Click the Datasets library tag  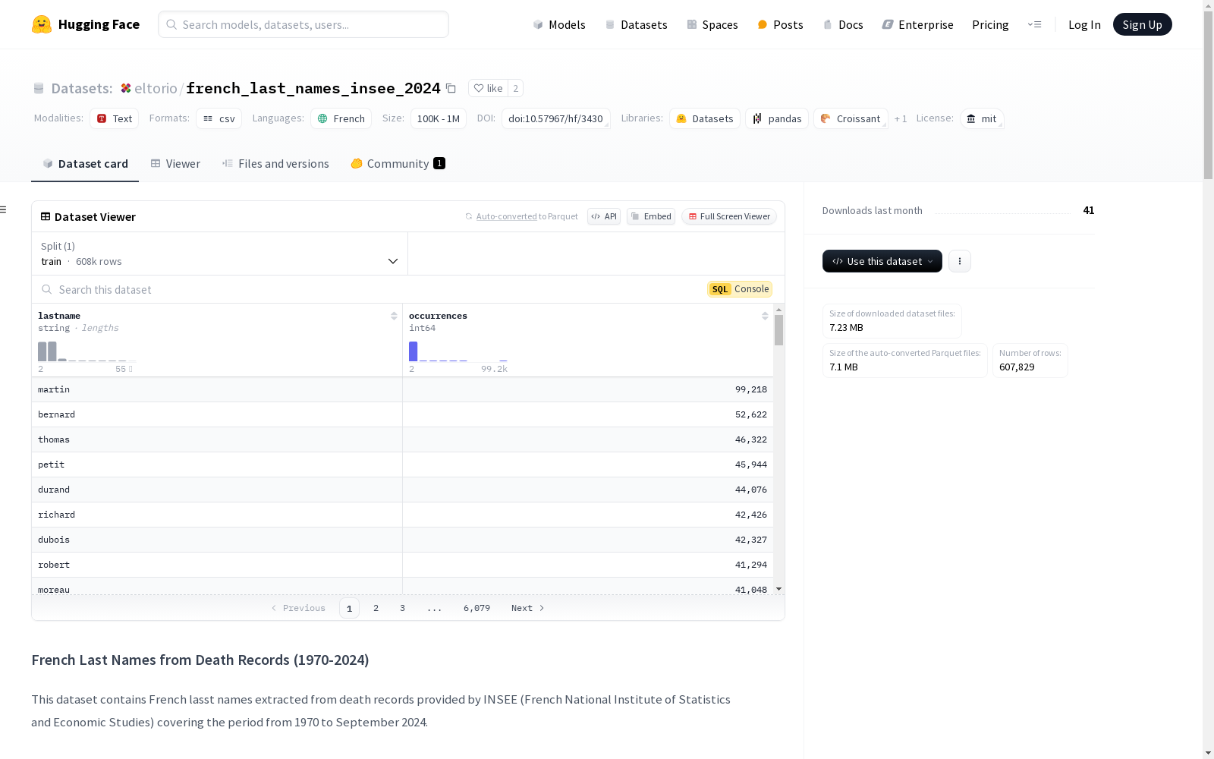705,118
